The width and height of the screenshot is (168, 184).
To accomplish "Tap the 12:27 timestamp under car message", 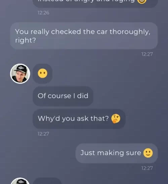I will [x=147, y=54].
